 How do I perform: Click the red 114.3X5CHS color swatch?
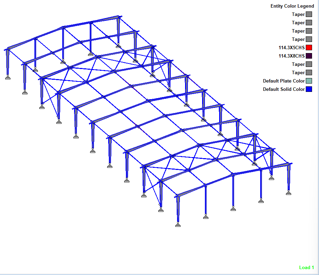point(309,48)
